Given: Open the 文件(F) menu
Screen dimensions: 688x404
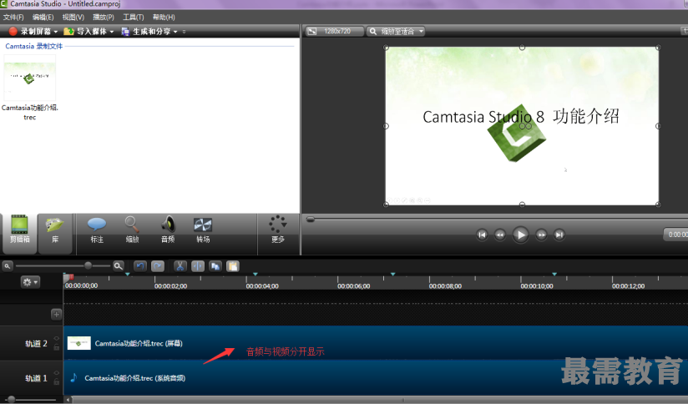Looking at the screenshot, I should 13,17.
